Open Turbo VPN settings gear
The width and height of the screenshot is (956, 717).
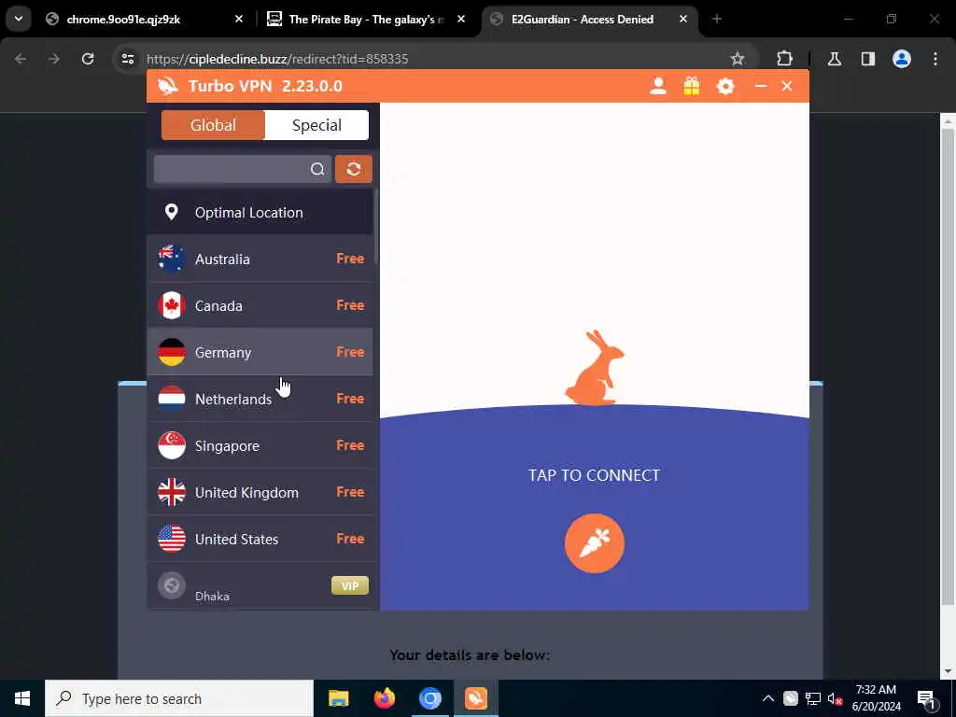[724, 86]
